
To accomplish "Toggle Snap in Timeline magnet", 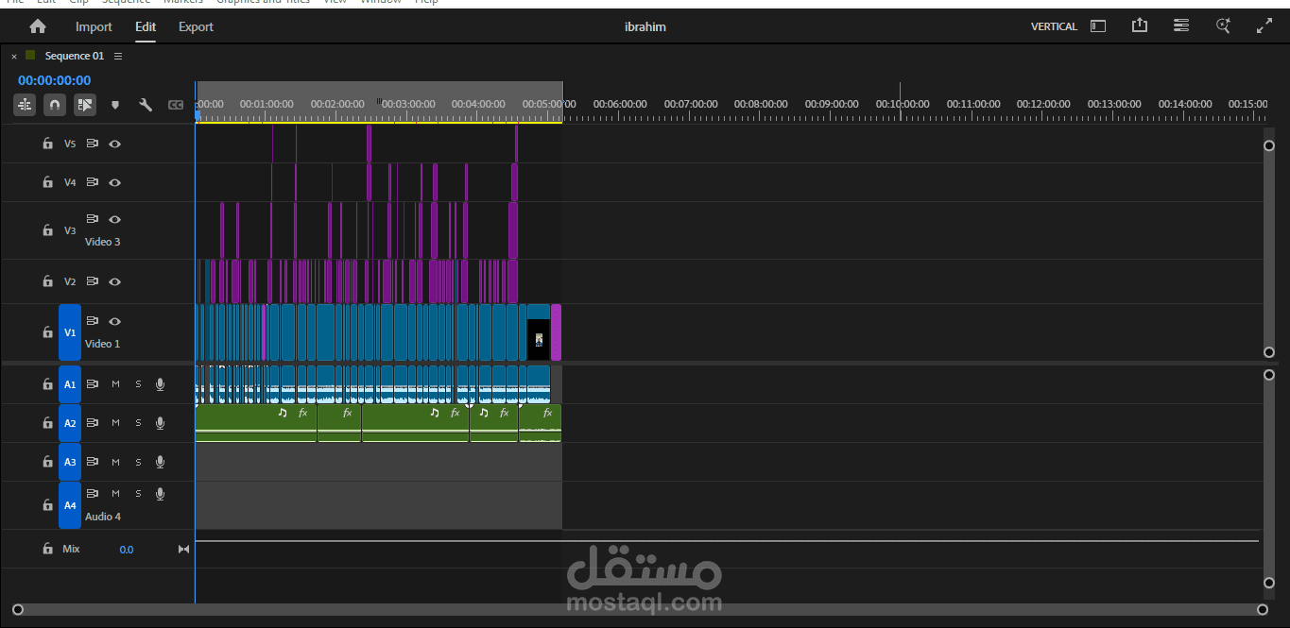I will (55, 105).
